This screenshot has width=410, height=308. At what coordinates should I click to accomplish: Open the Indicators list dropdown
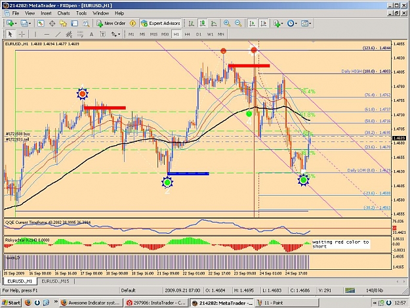click(277, 23)
